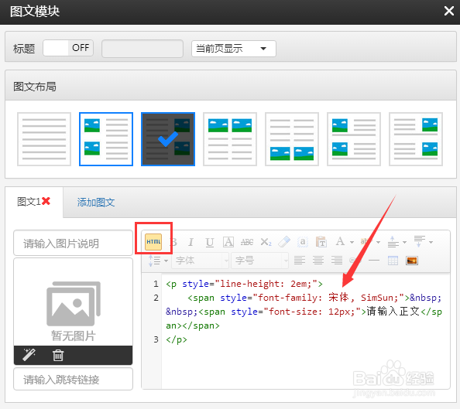460x409 pixels.
Task: Open the 当前页显示 dropdown
Action: [234, 49]
